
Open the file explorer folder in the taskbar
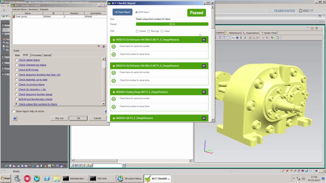click(57, 178)
